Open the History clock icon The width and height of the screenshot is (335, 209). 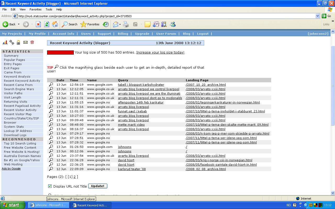click(106, 24)
